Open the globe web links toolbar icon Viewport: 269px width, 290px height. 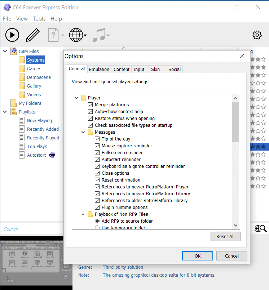click(x=76, y=35)
